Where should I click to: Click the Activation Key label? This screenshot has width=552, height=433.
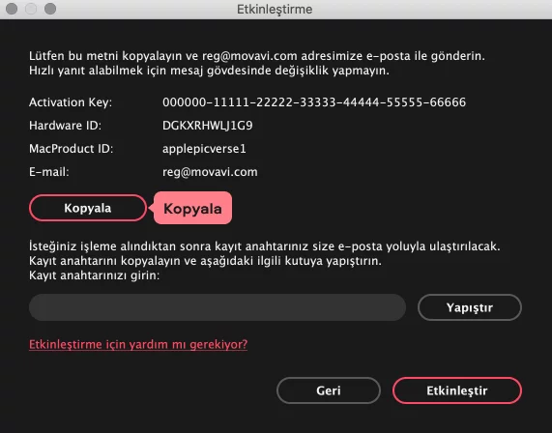click(71, 102)
